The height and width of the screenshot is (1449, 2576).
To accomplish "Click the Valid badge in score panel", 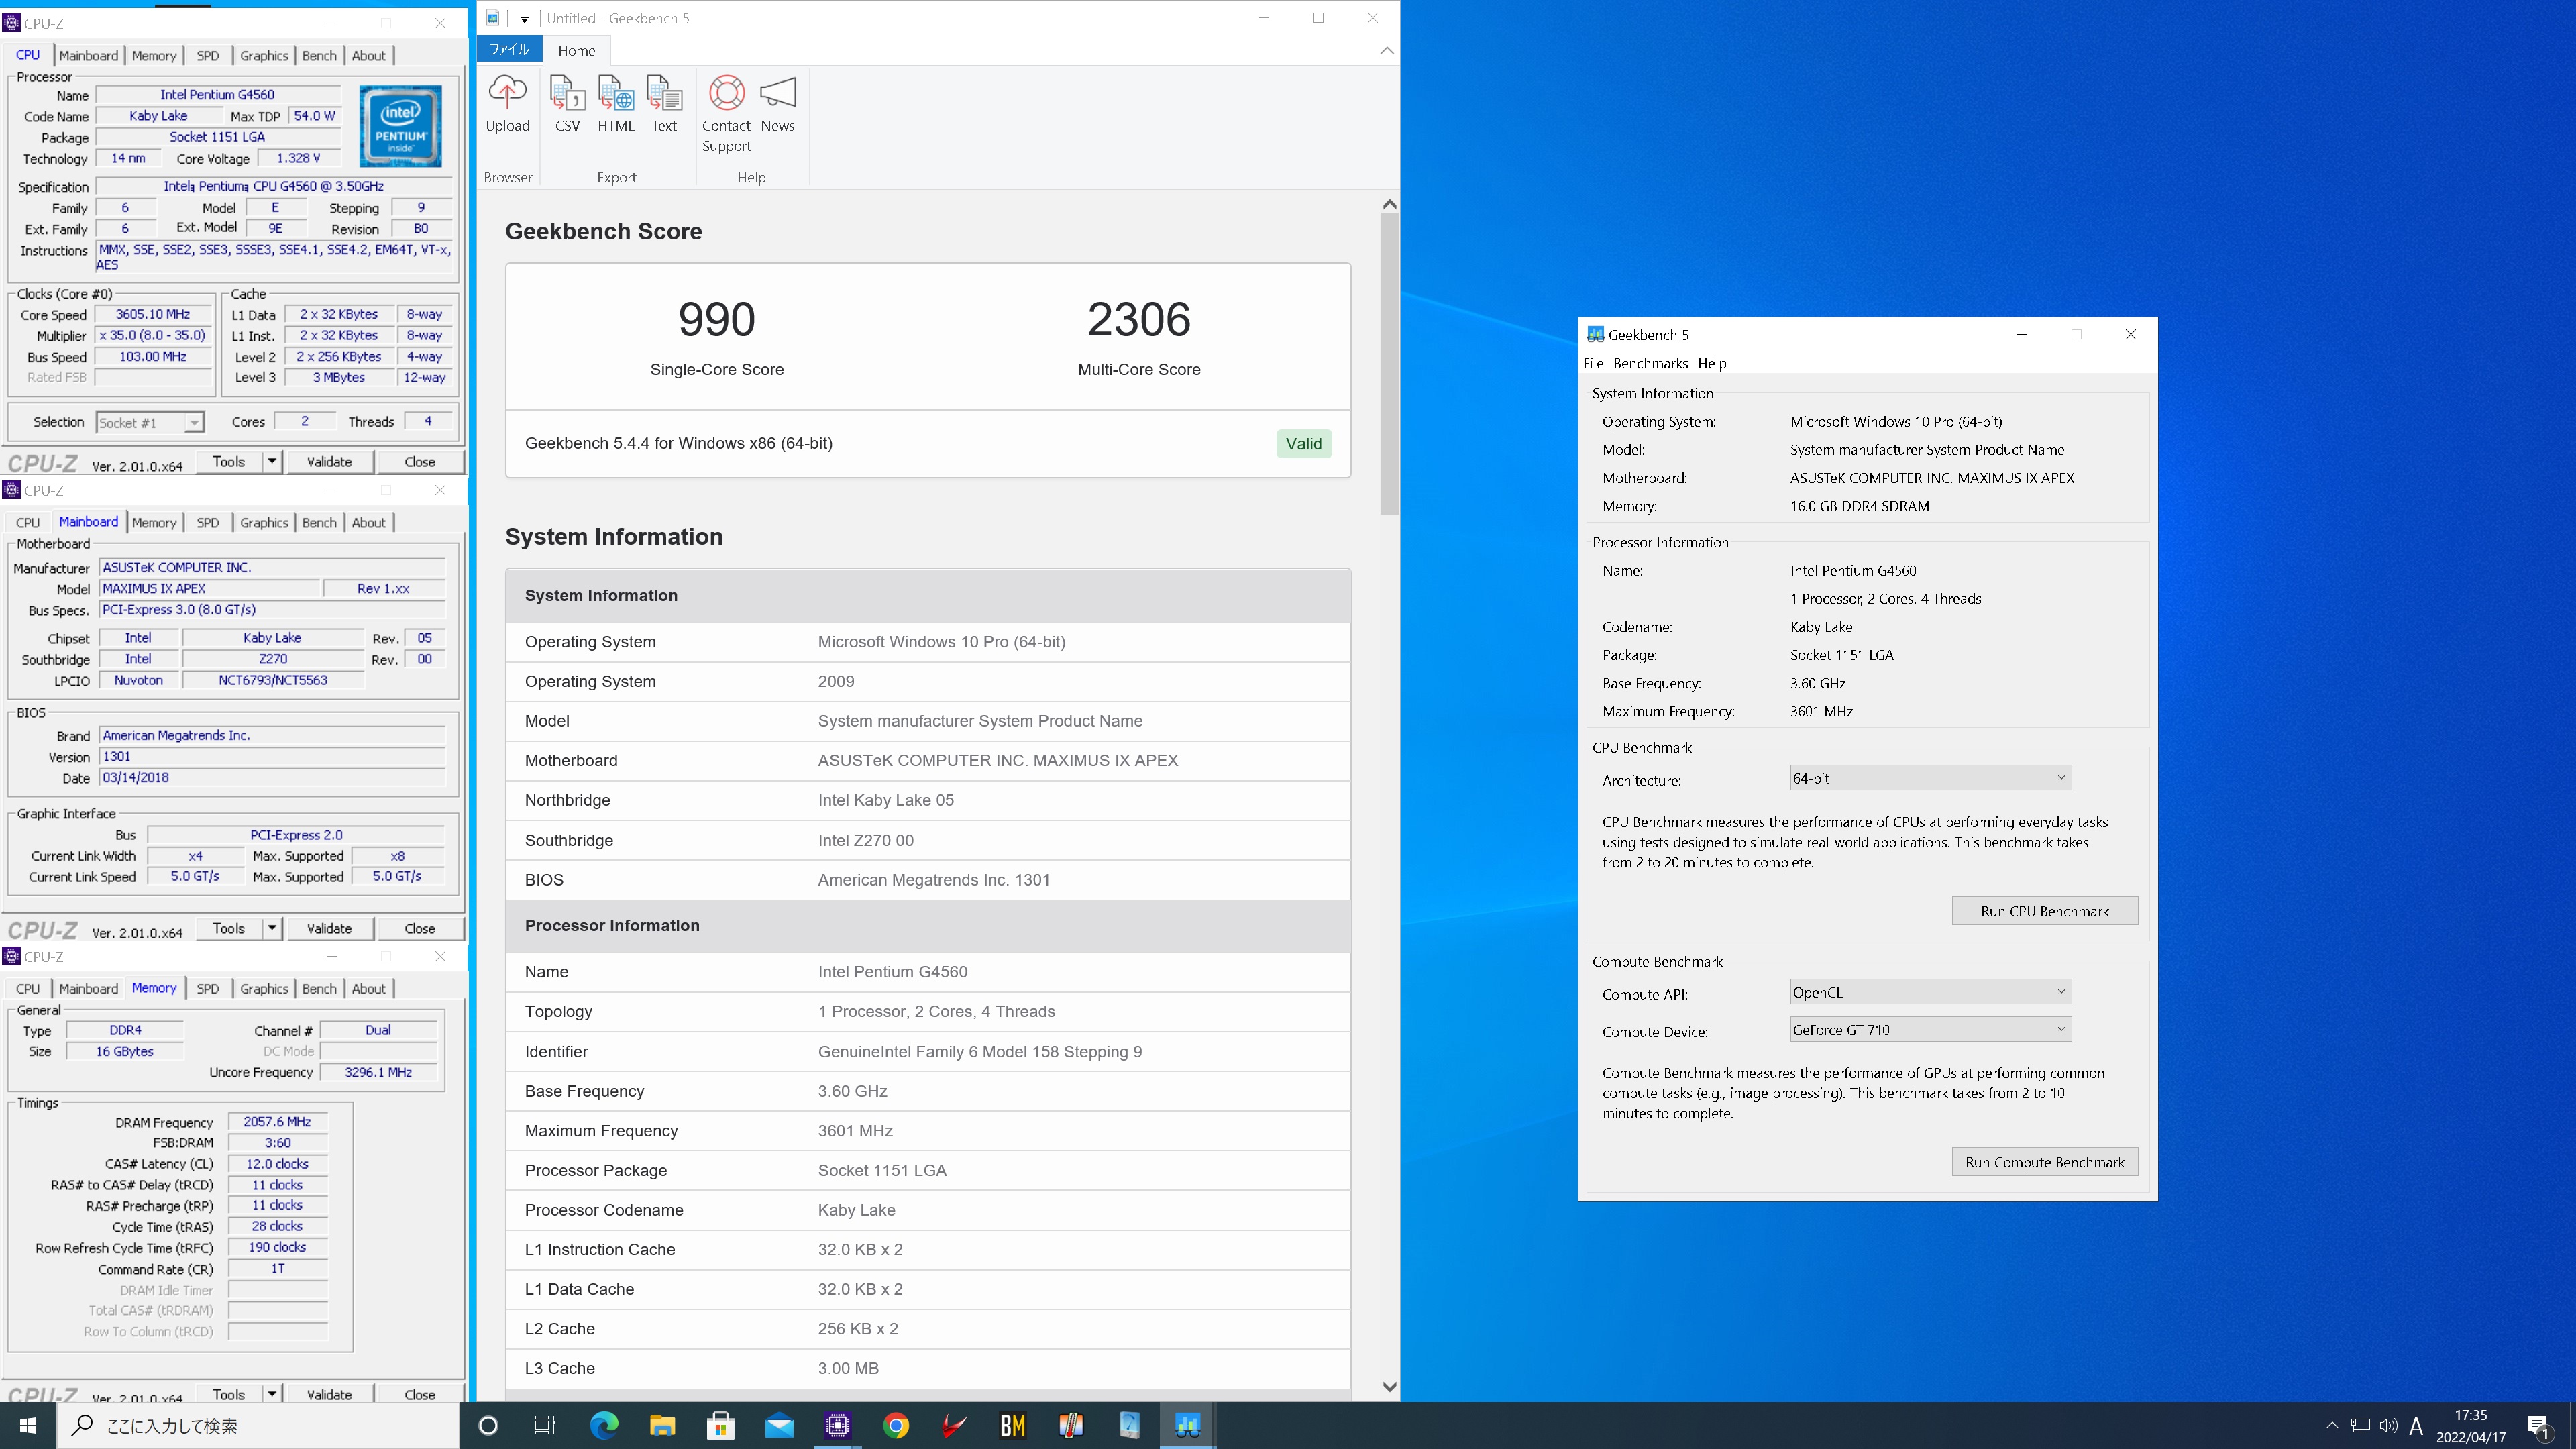I will [1303, 443].
